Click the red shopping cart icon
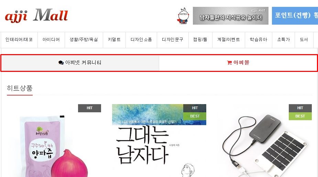The width and height of the screenshot is (318, 177). pyautogui.click(x=229, y=63)
